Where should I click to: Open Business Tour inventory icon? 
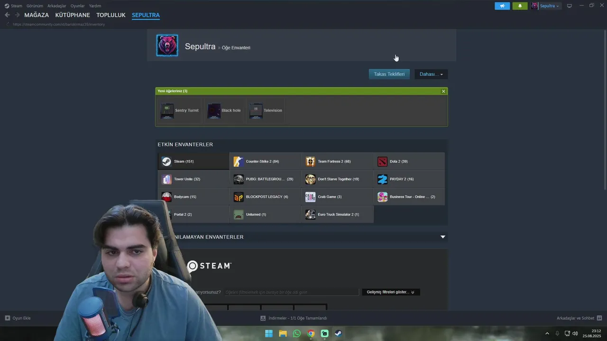coord(382,197)
